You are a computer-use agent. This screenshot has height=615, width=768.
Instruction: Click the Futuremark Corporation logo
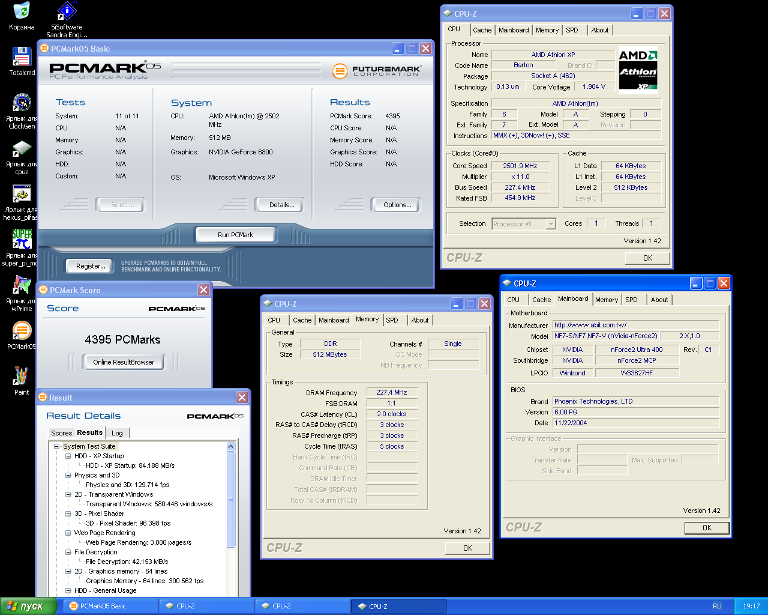(x=377, y=71)
